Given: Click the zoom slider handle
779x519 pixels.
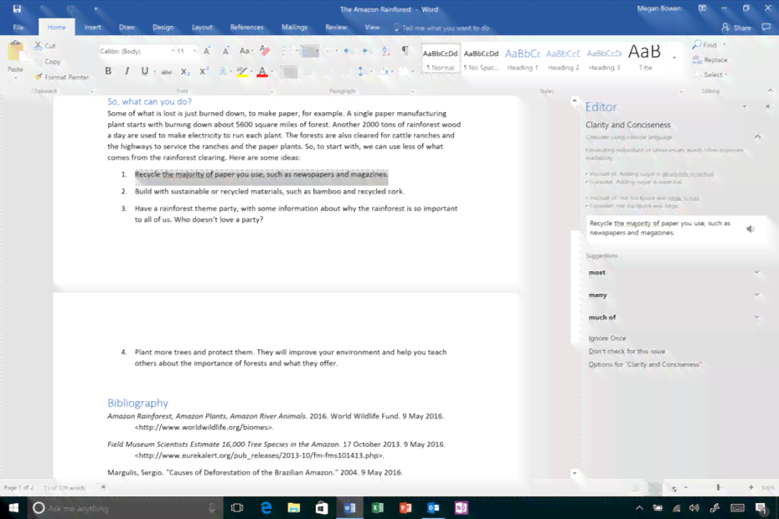Looking at the screenshot, I should coord(719,488).
